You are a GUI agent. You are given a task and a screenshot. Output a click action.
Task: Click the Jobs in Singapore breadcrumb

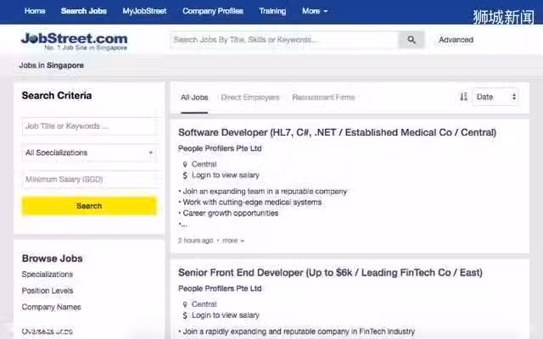(51, 65)
